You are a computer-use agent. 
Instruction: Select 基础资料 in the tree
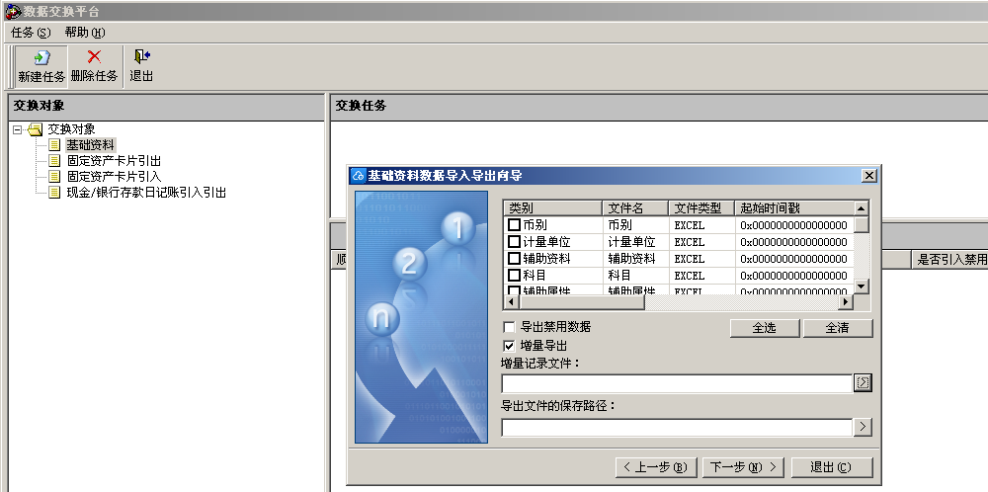click(x=91, y=145)
